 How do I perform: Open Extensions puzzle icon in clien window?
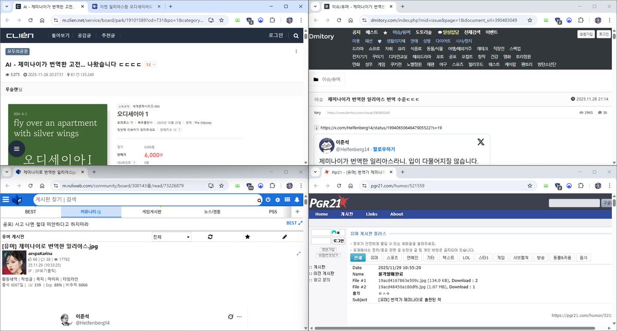[273, 20]
